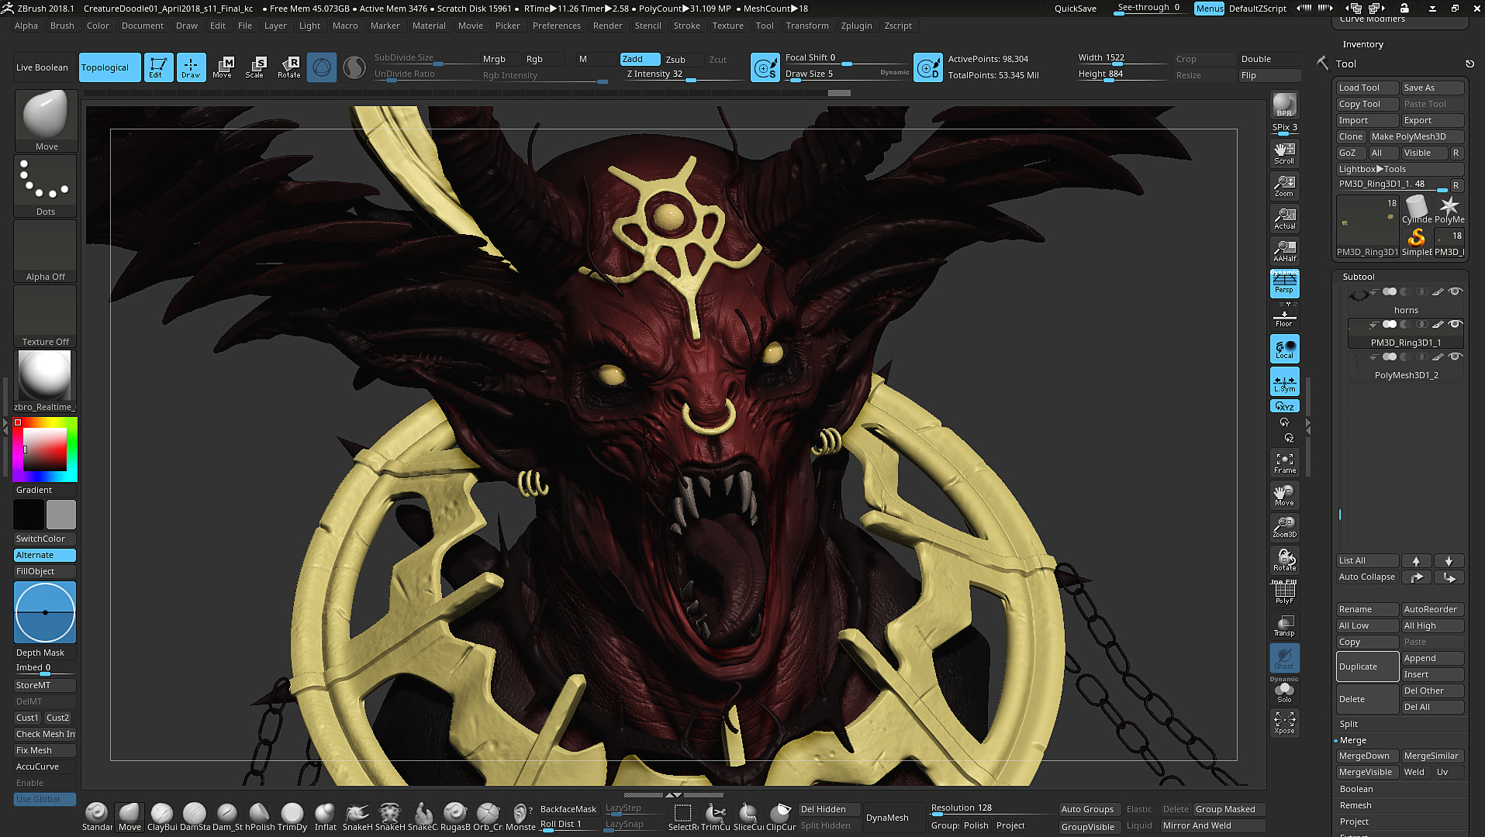
Task: Click the BPR render icon
Action: click(x=1284, y=105)
